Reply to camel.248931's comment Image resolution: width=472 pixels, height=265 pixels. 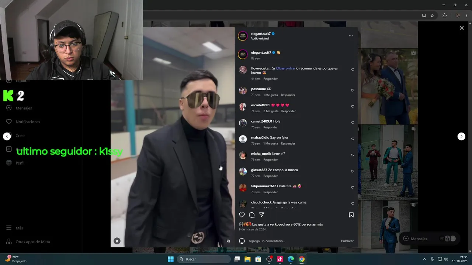(x=271, y=127)
